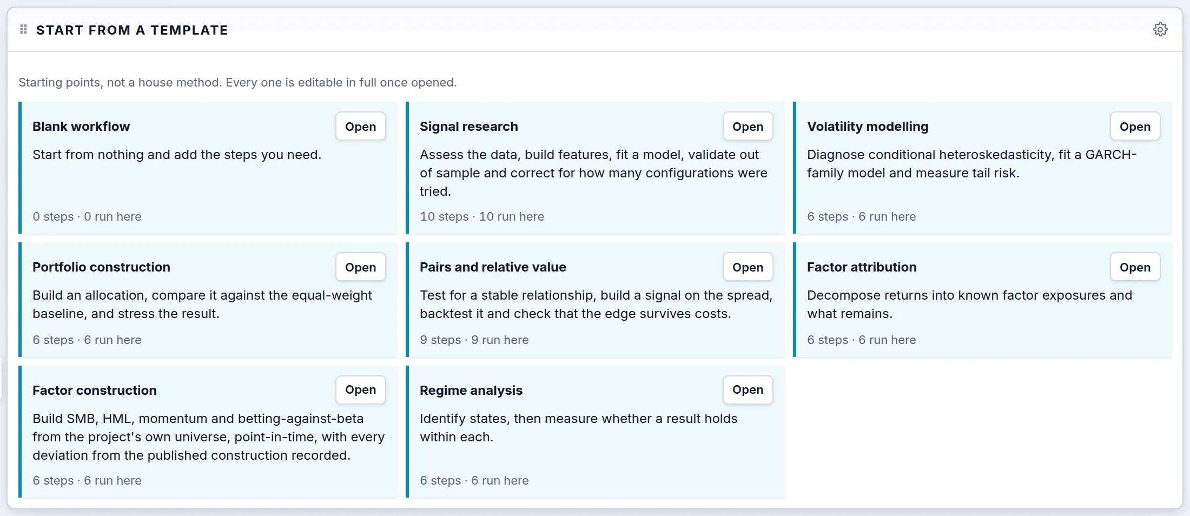Open the Pairs and relative value template
The width and height of the screenshot is (1190, 516).
(748, 267)
